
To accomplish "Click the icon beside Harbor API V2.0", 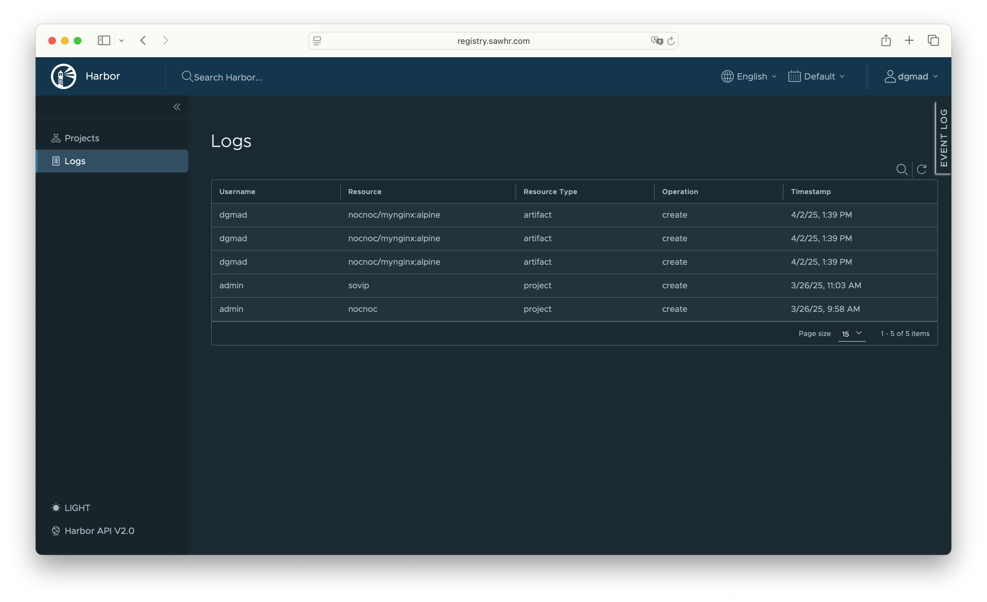I will coord(56,531).
